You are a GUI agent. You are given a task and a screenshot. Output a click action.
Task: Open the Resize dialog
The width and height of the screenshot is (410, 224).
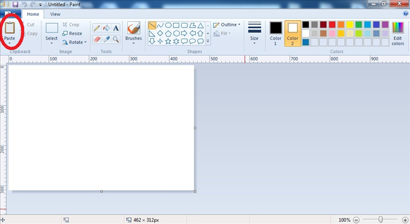click(x=72, y=33)
